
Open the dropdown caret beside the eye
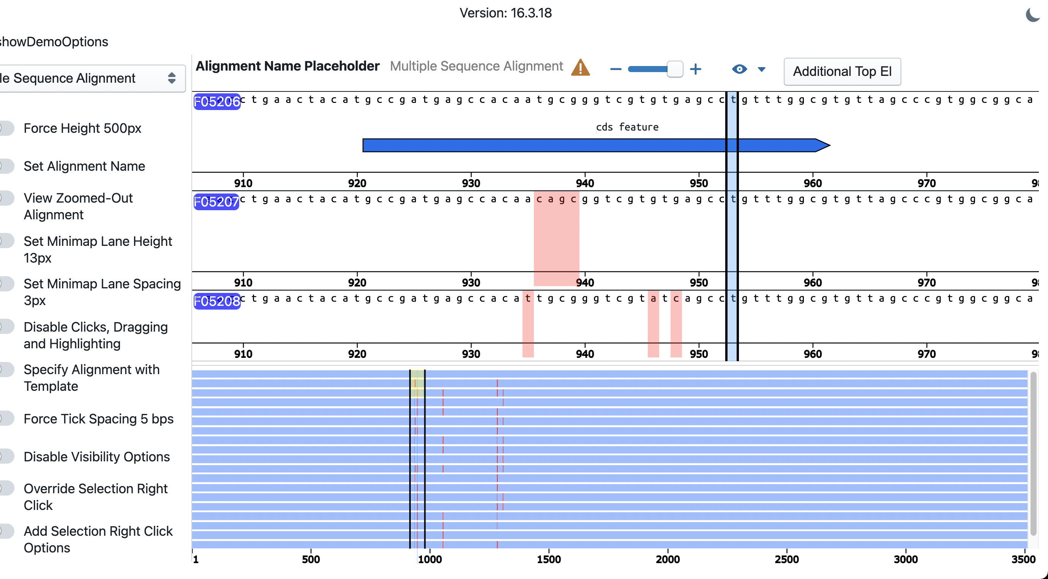pyautogui.click(x=762, y=69)
